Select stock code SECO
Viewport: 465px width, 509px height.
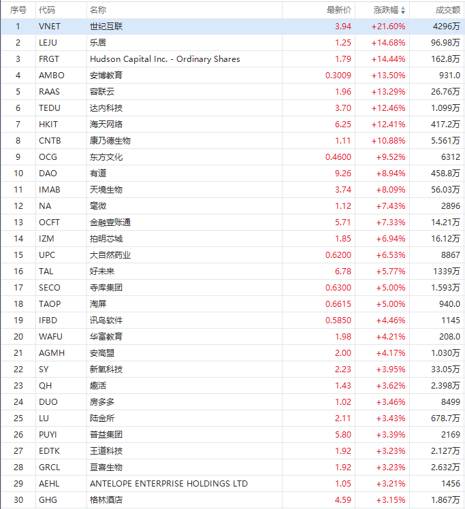pyautogui.click(x=50, y=288)
